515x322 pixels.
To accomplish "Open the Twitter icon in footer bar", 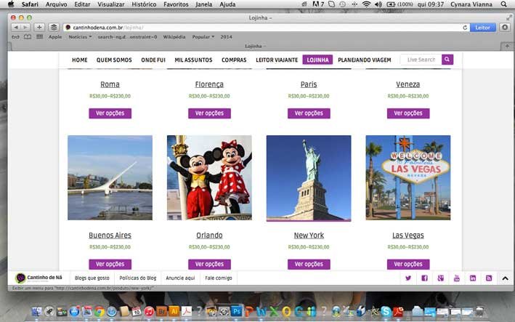I will [x=408, y=278].
